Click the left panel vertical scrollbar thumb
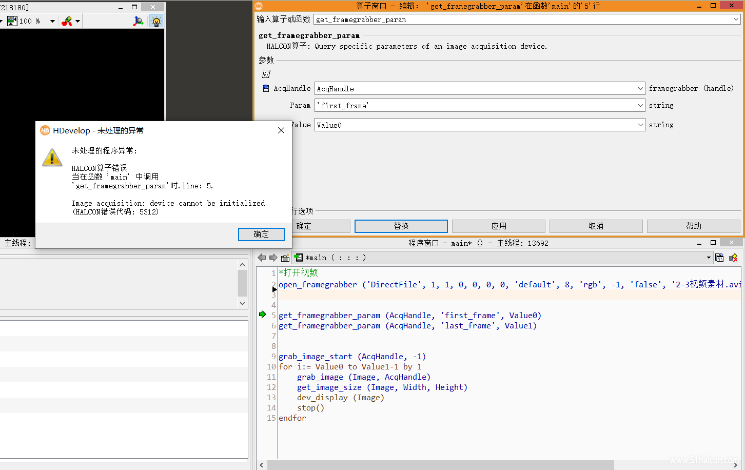This screenshot has width=745, height=470. coord(243,283)
